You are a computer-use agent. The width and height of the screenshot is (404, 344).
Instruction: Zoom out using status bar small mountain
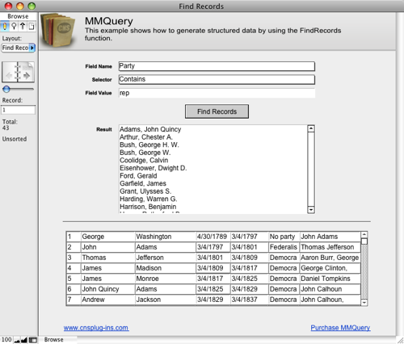pyautogui.click(x=17, y=340)
